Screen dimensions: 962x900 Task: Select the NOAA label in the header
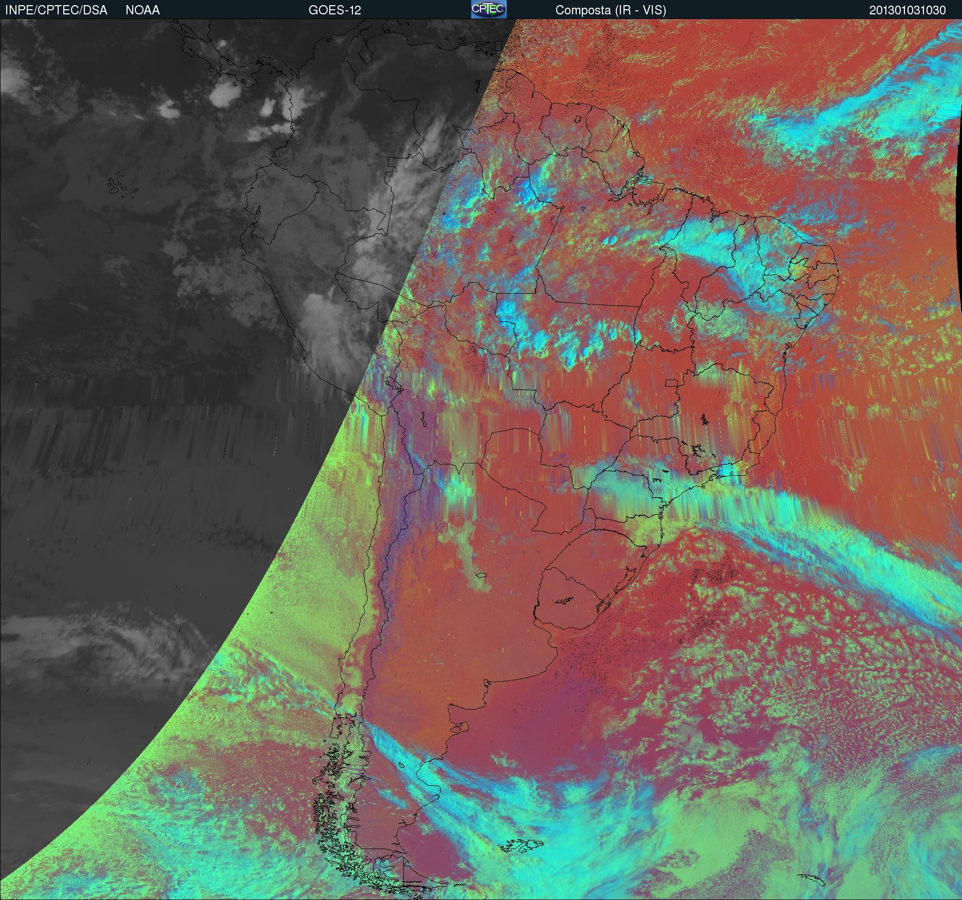142,10
